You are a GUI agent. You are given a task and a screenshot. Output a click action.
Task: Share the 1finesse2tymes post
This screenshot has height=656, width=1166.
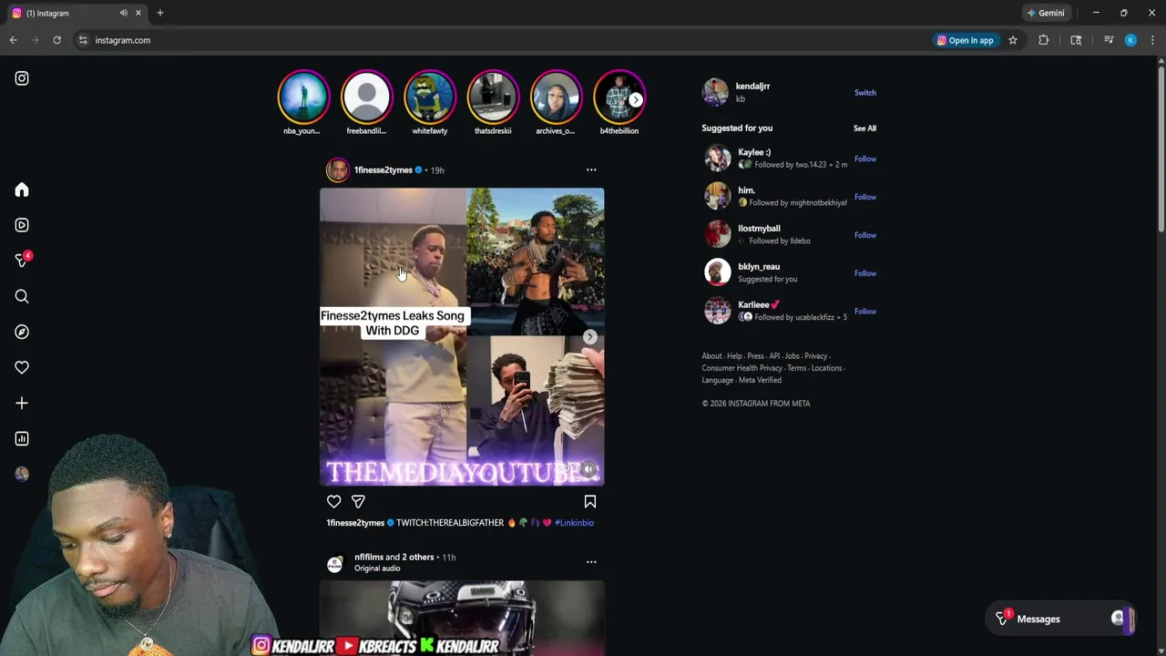click(358, 501)
